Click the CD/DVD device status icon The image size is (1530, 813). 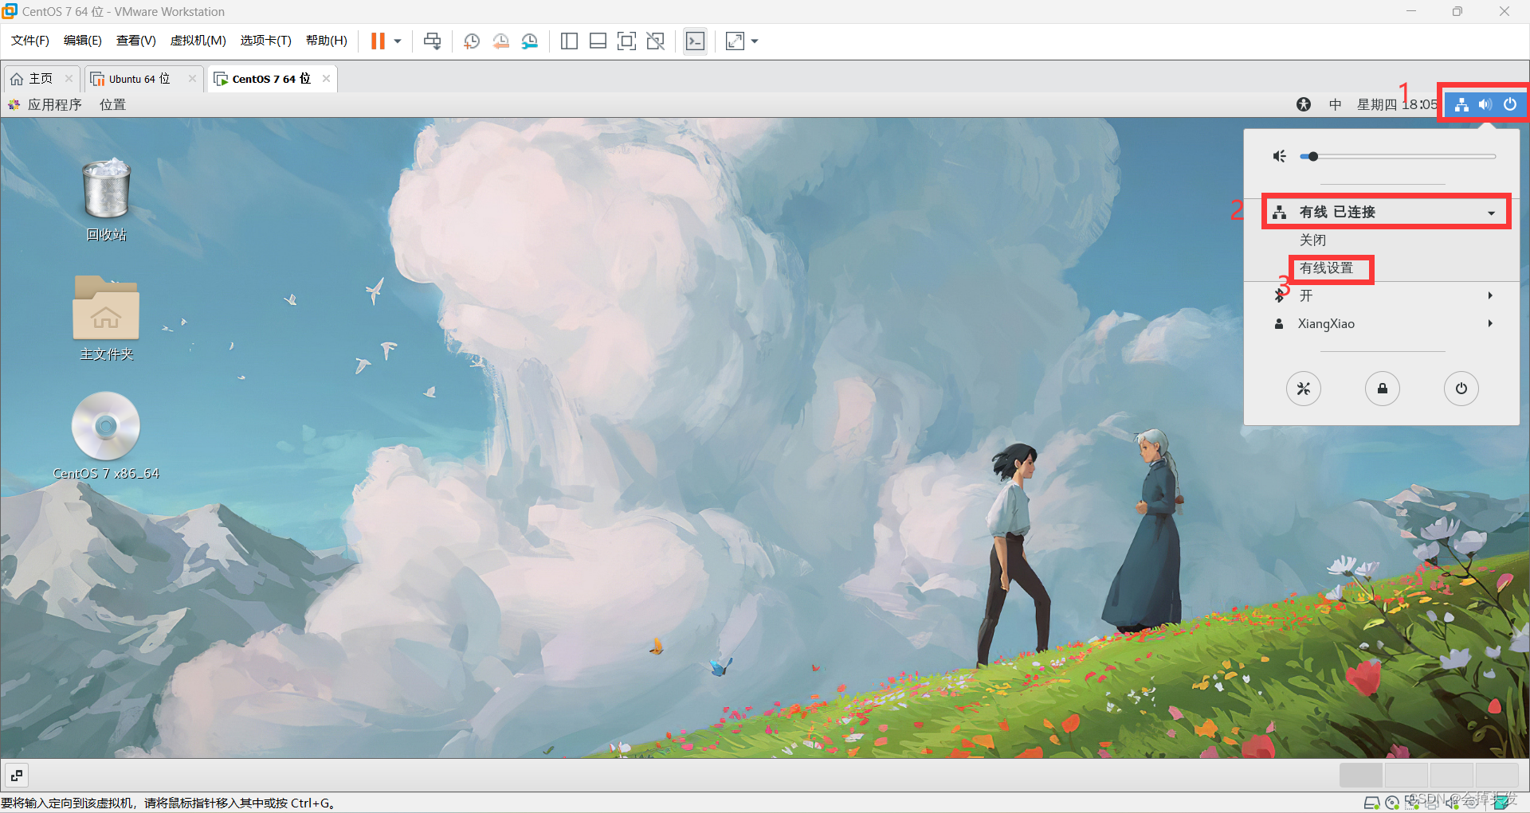[x=1392, y=803]
